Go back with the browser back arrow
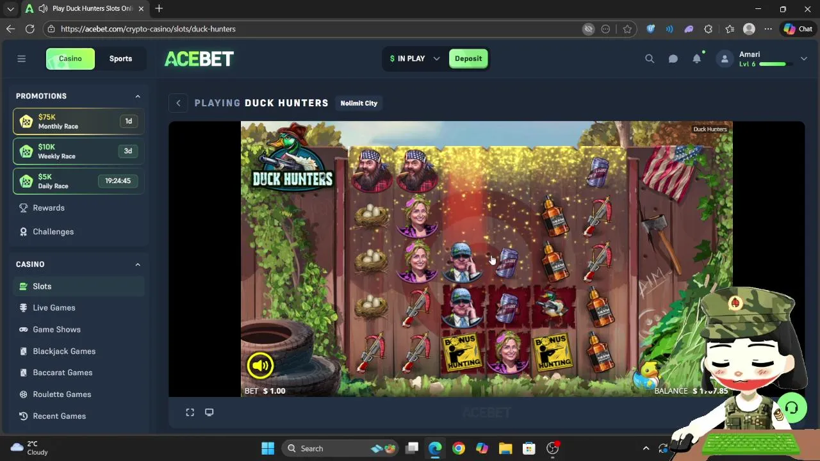 pos(10,29)
